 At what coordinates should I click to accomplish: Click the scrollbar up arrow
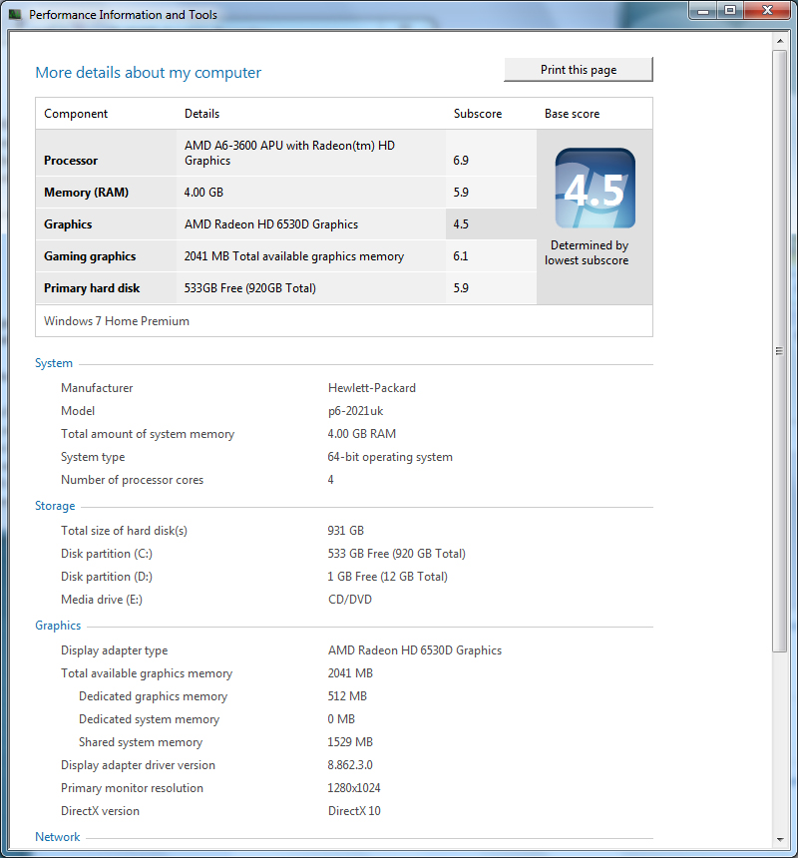click(x=780, y=41)
